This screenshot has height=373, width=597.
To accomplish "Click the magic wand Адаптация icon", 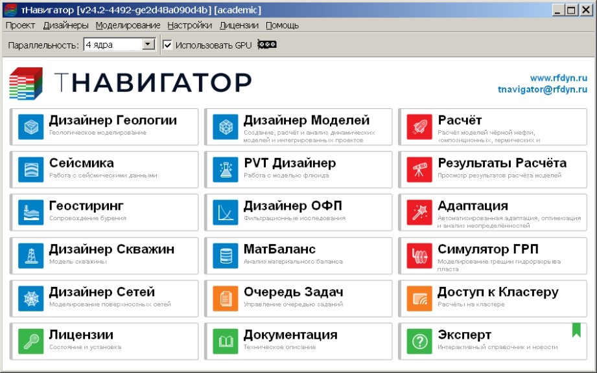I will (x=419, y=213).
